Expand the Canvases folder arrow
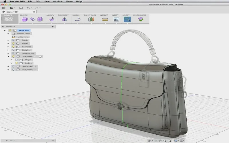The width and height of the screenshot is (229, 143). click(8, 47)
